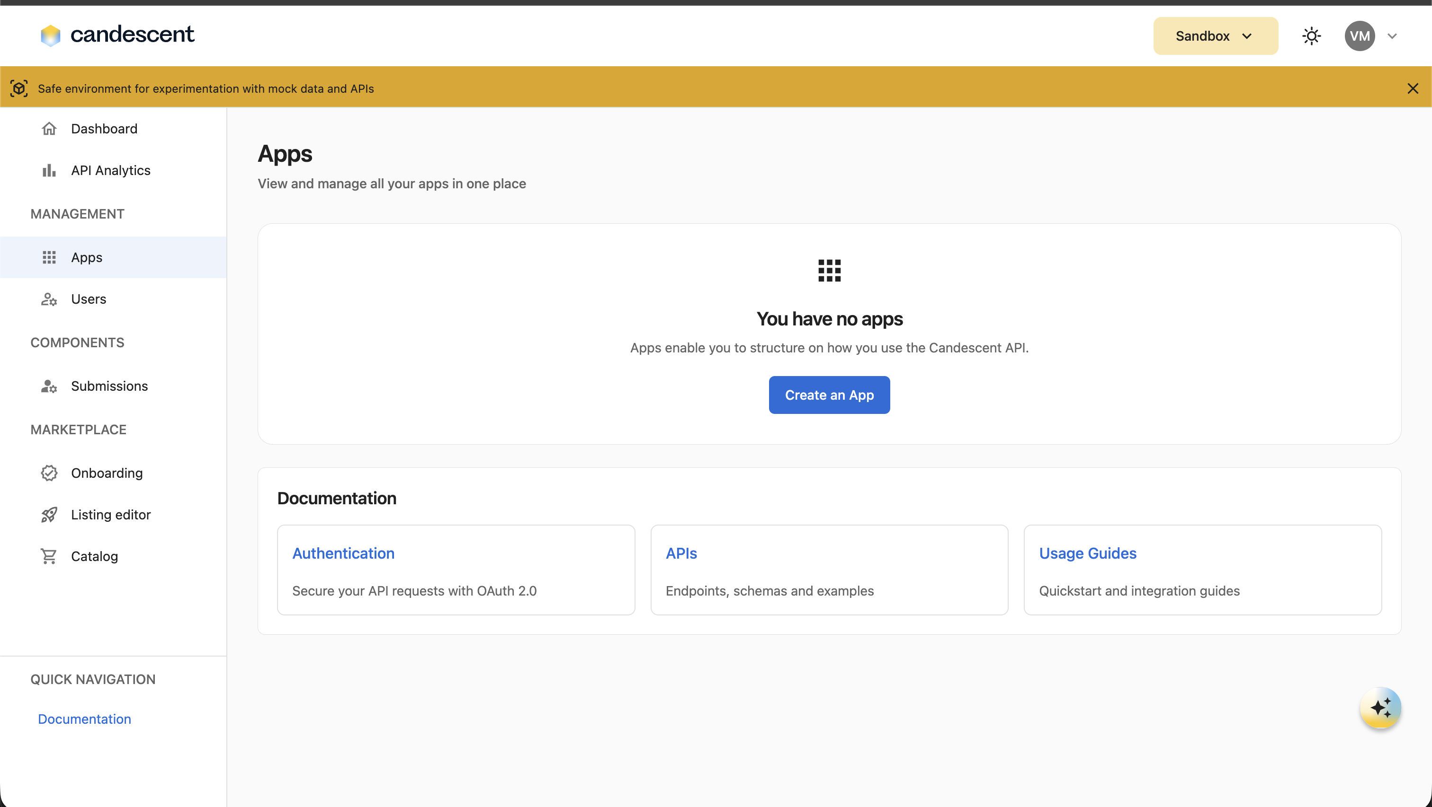Viewport: 1432px width, 807px height.
Task: Open the APIs documentation link
Action: [681, 553]
